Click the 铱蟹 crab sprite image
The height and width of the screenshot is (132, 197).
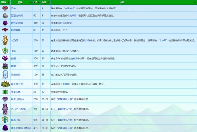(x=6, y=66)
